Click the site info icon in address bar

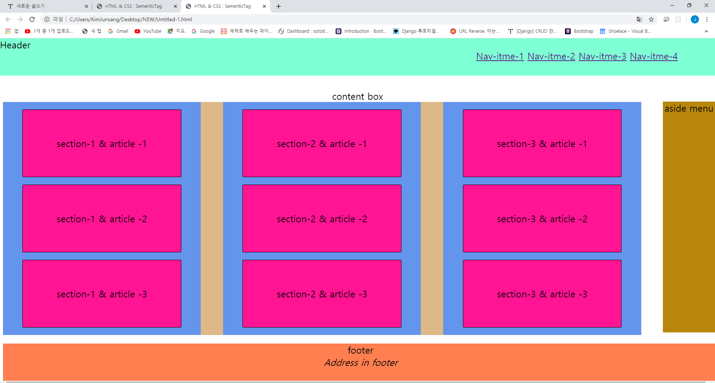[x=47, y=19]
